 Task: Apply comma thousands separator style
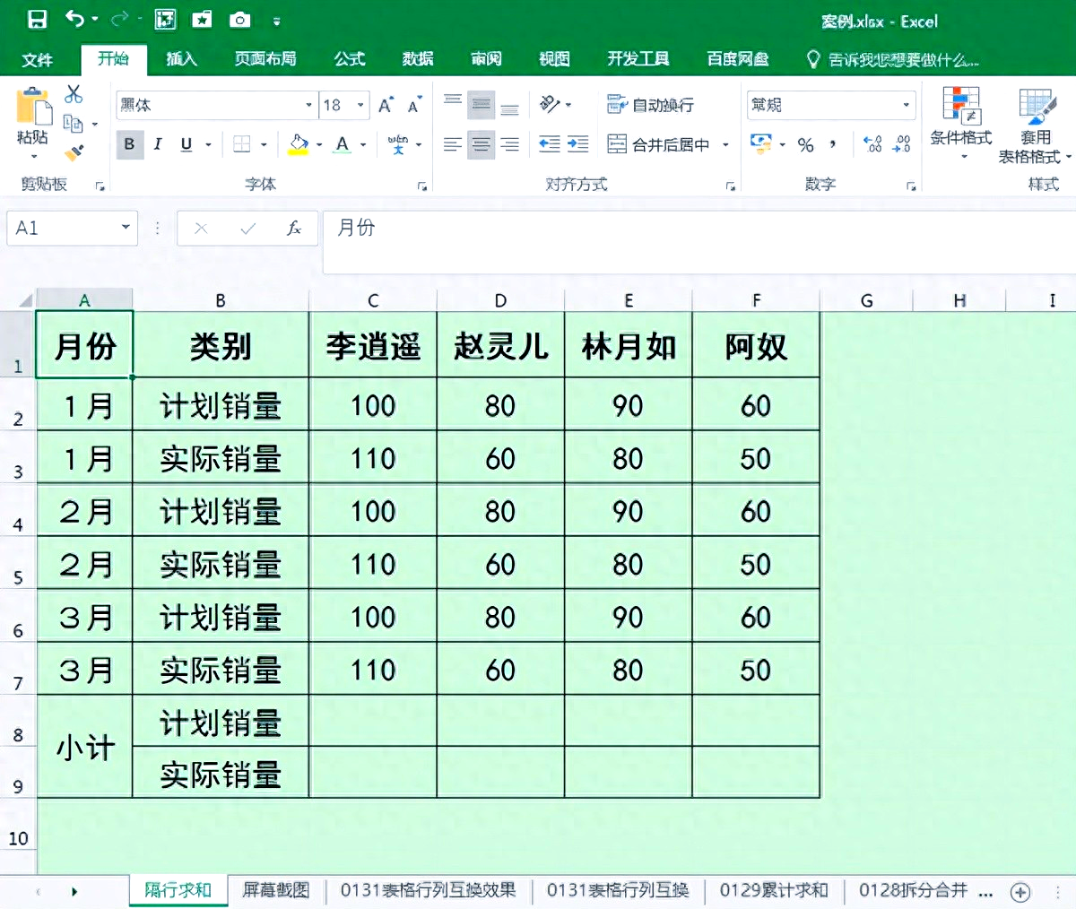(x=833, y=144)
